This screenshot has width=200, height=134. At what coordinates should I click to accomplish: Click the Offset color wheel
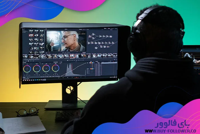point(56,68)
